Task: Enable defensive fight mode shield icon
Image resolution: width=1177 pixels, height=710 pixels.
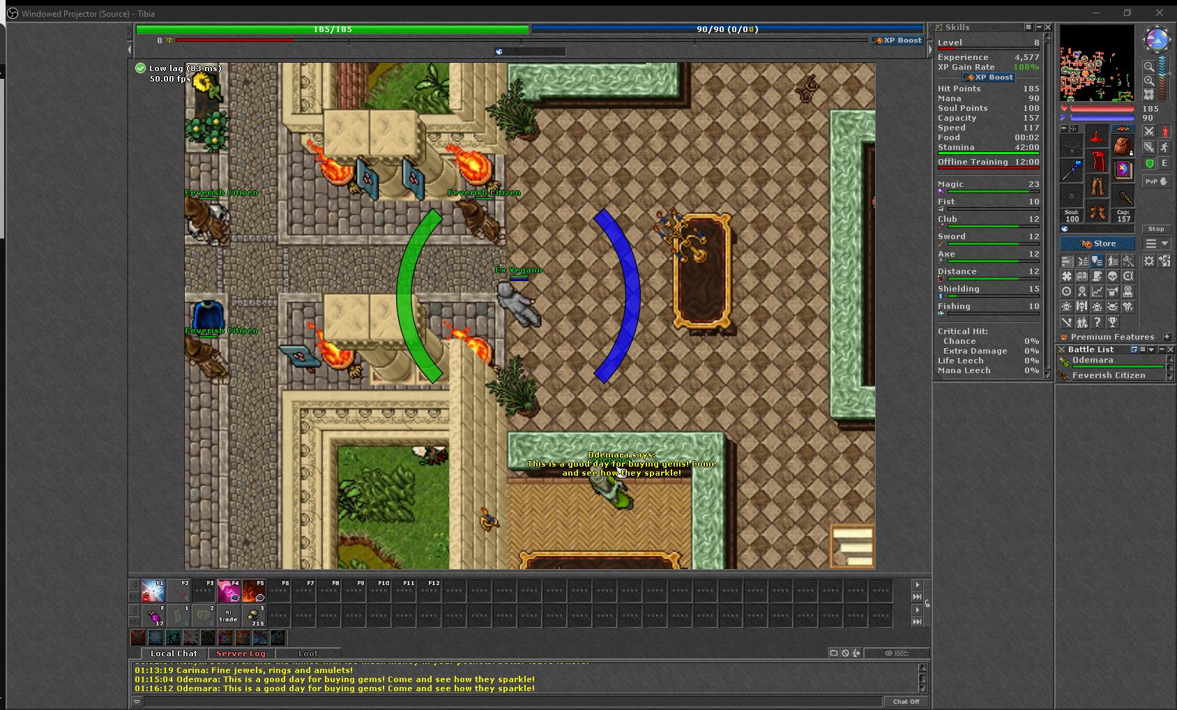Action: (1149, 147)
